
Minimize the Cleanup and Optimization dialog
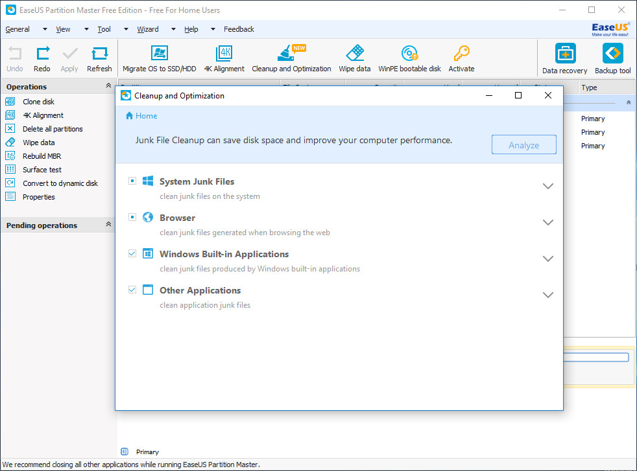pyautogui.click(x=489, y=95)
